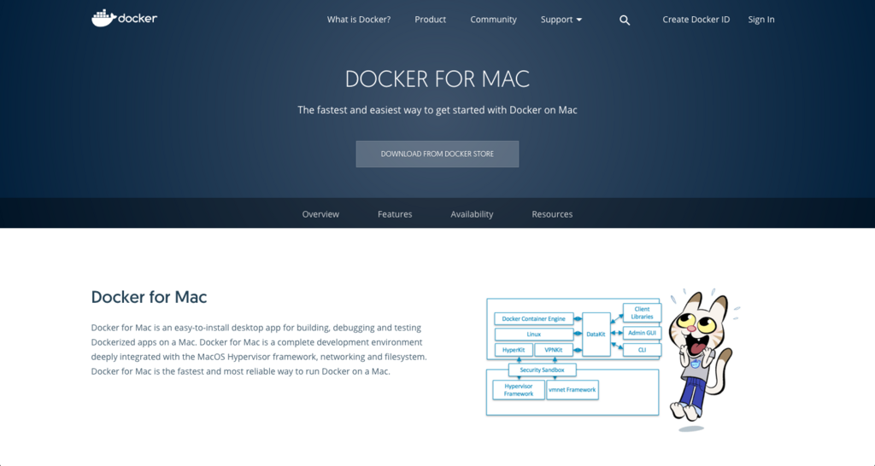875x466 pixels.
Task: Click the VPNKit diagram box
Action: click(554, 350)
